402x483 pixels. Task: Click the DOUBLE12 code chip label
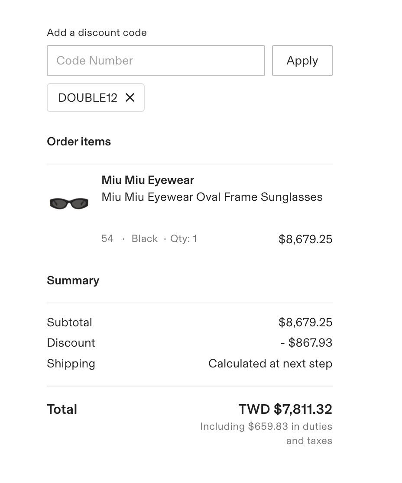click(x=88, y=98)
